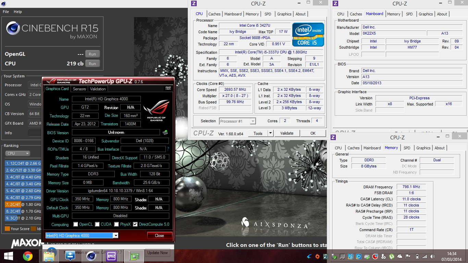The height and width of the screenshot is (263, 468).
Task: Click the Cinebench Info input field
Action: 34,133
